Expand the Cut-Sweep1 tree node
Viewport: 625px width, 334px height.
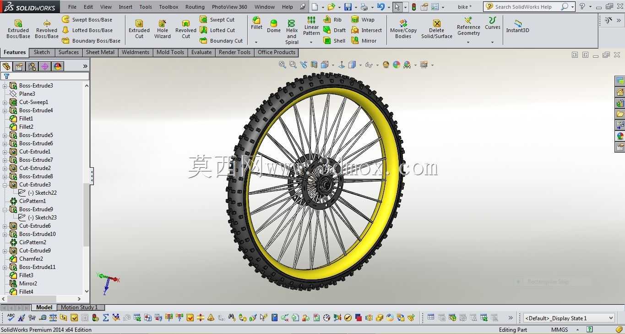(5, 102)
